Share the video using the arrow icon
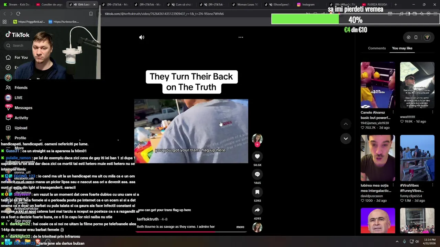Viewport: 440px width, 247px height. click(x=257, y=210)
